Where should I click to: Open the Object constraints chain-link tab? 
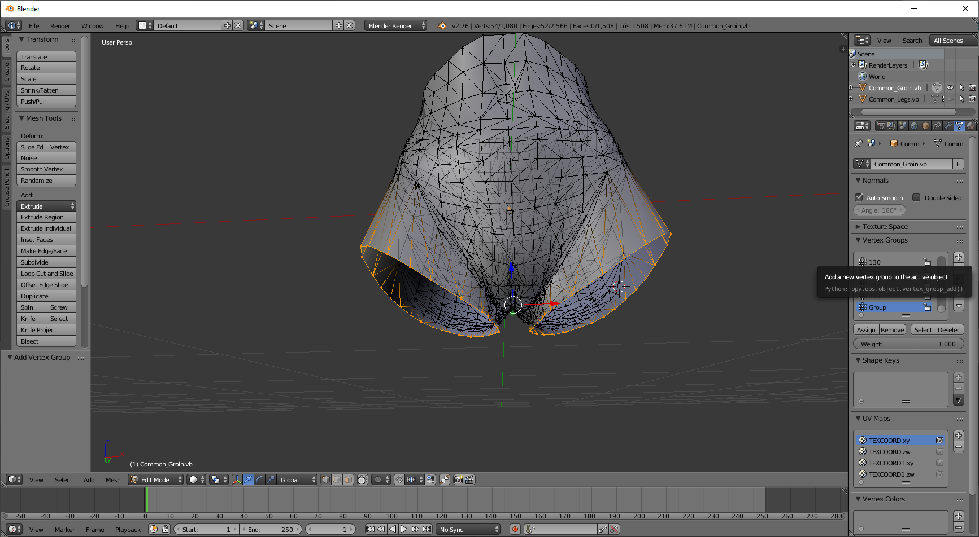937,126
